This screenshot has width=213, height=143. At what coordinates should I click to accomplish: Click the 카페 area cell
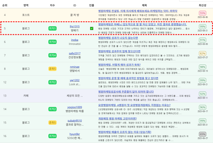pos(26,96)
